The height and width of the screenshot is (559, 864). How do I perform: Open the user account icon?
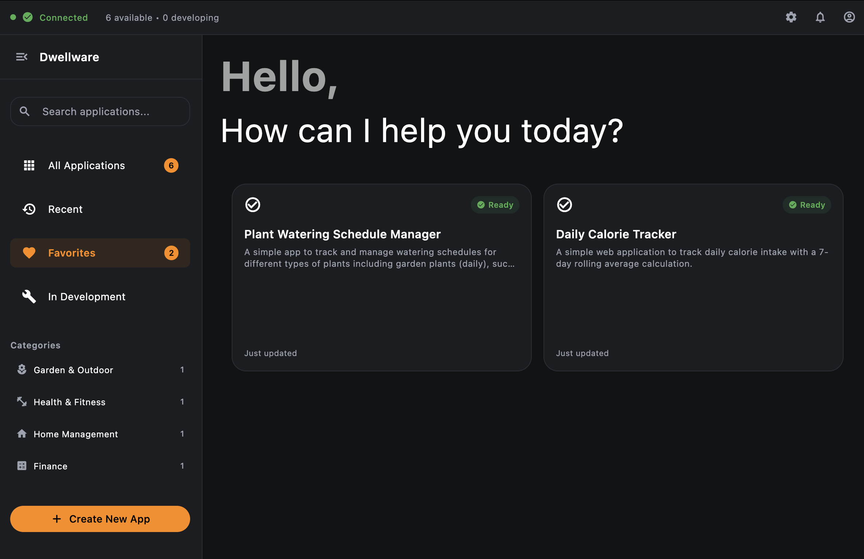coord(849,17)
